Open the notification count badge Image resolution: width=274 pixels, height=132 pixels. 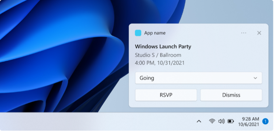[x=265, y=121]
